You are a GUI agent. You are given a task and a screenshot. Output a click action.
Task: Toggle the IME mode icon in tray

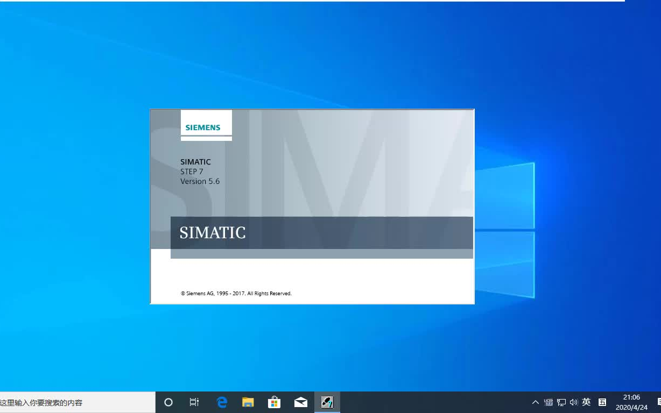click(x=601, y=402)
